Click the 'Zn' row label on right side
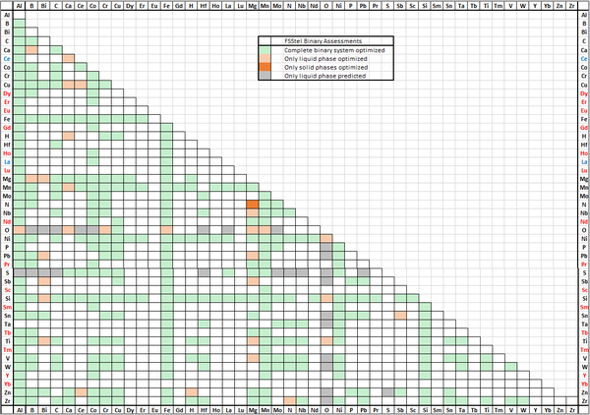This screenshot has width=590, height=415. coord(583,392)
